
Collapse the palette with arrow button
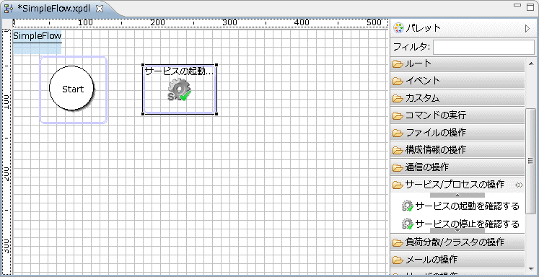[x=527, y=28]
